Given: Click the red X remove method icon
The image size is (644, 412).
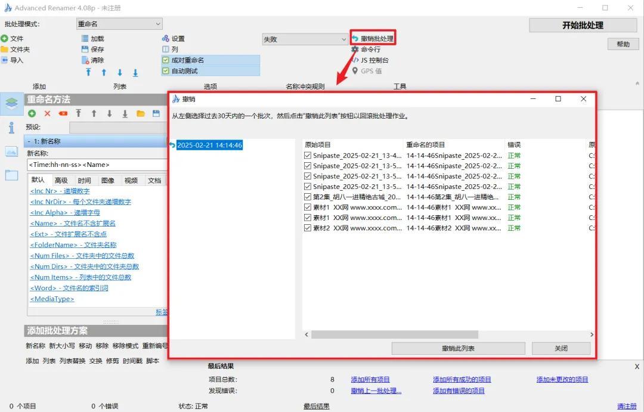Looking at the screenshot, I should click(47, 113).
